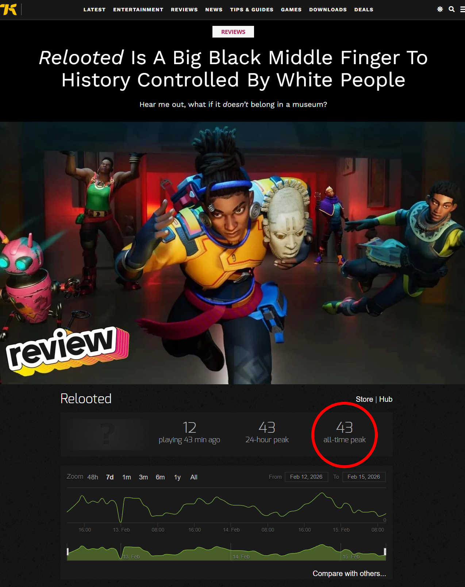Click the Relooted hero review image
Screen dimensions: 465x587
coord(232,253)
